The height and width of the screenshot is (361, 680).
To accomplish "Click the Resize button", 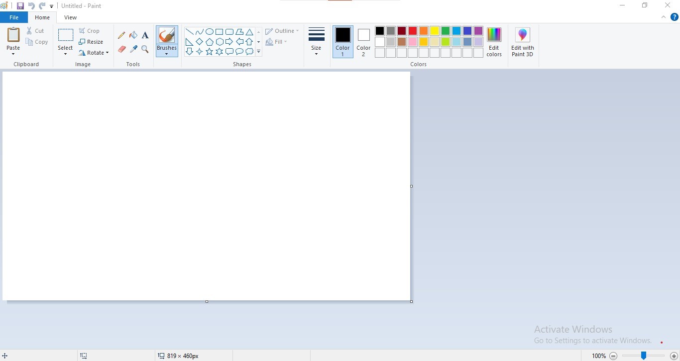I will click(x=91, y=42).
